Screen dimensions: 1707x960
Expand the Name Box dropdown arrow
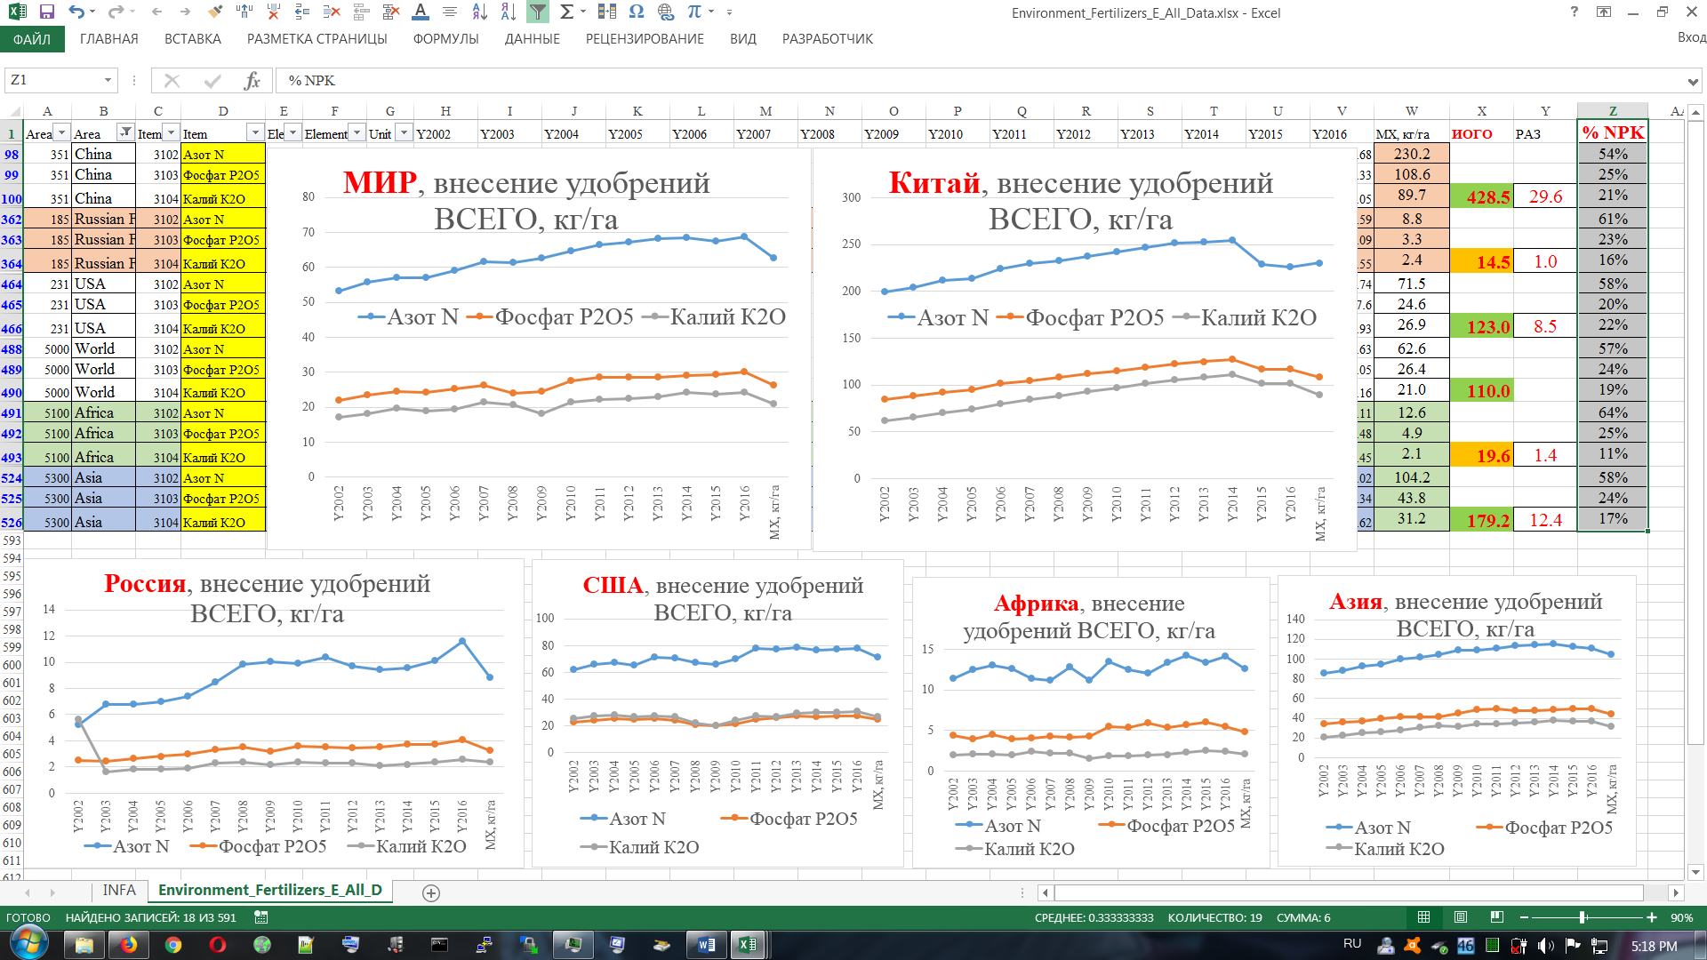coord(108,81)
